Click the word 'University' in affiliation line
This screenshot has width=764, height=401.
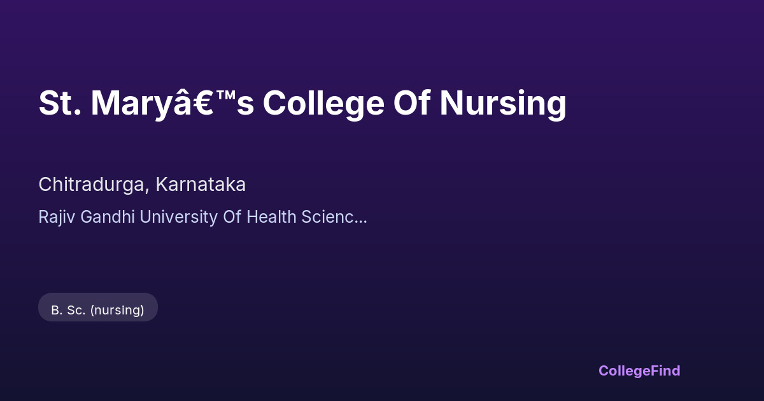point(178,217)
